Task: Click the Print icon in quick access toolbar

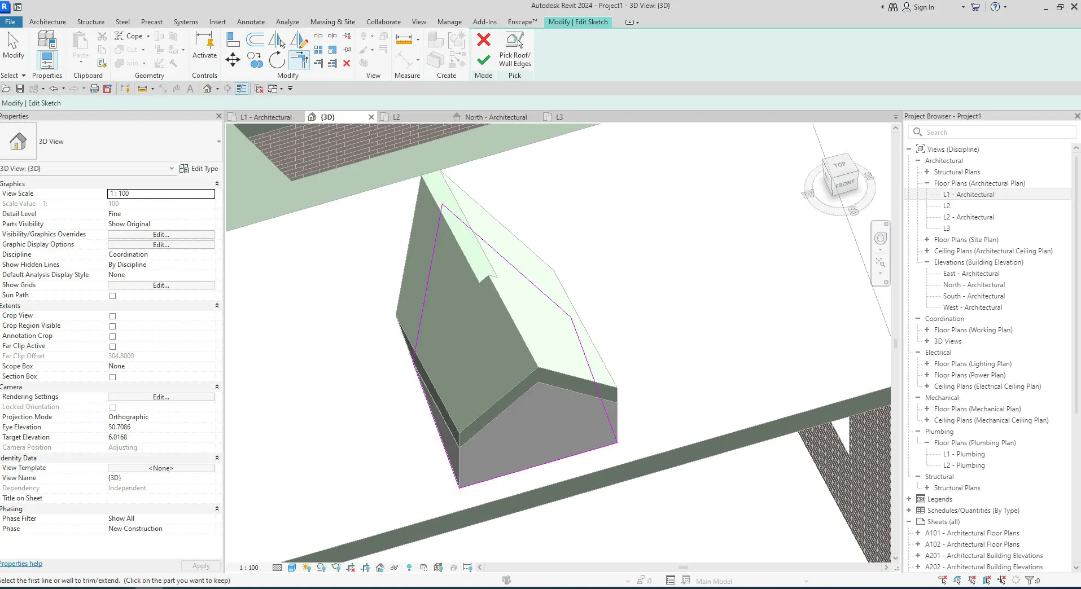Action: (94, 89)
